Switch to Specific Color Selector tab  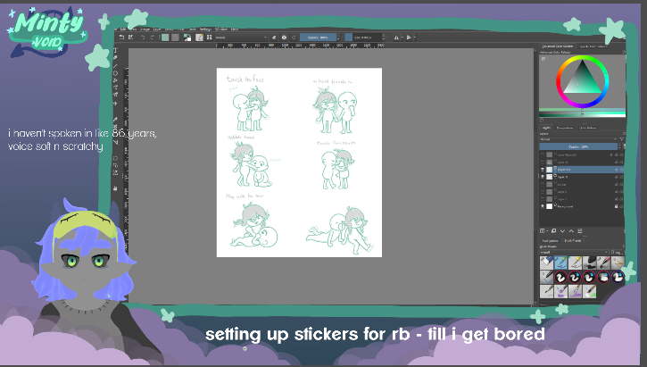click(593, 46)
